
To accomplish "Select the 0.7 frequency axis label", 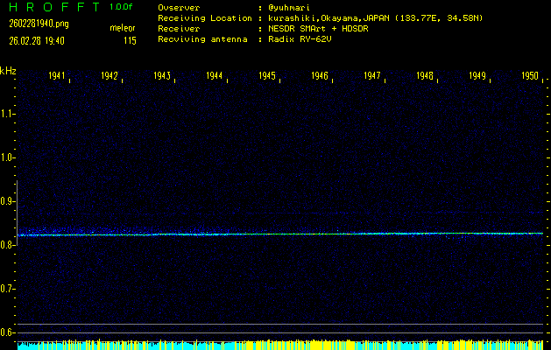I will (x=8, y=289).
